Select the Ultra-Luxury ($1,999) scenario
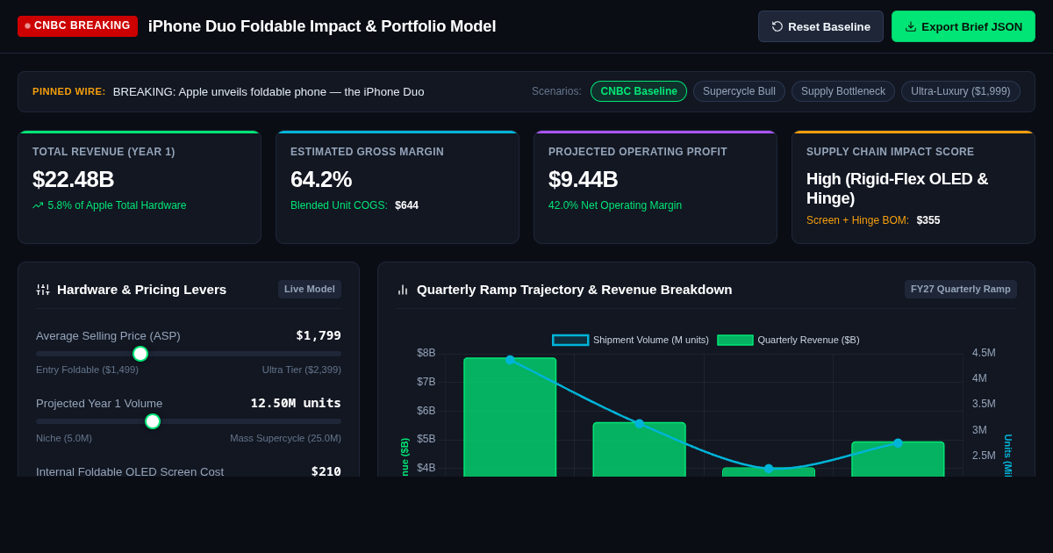 pos(961,91)
